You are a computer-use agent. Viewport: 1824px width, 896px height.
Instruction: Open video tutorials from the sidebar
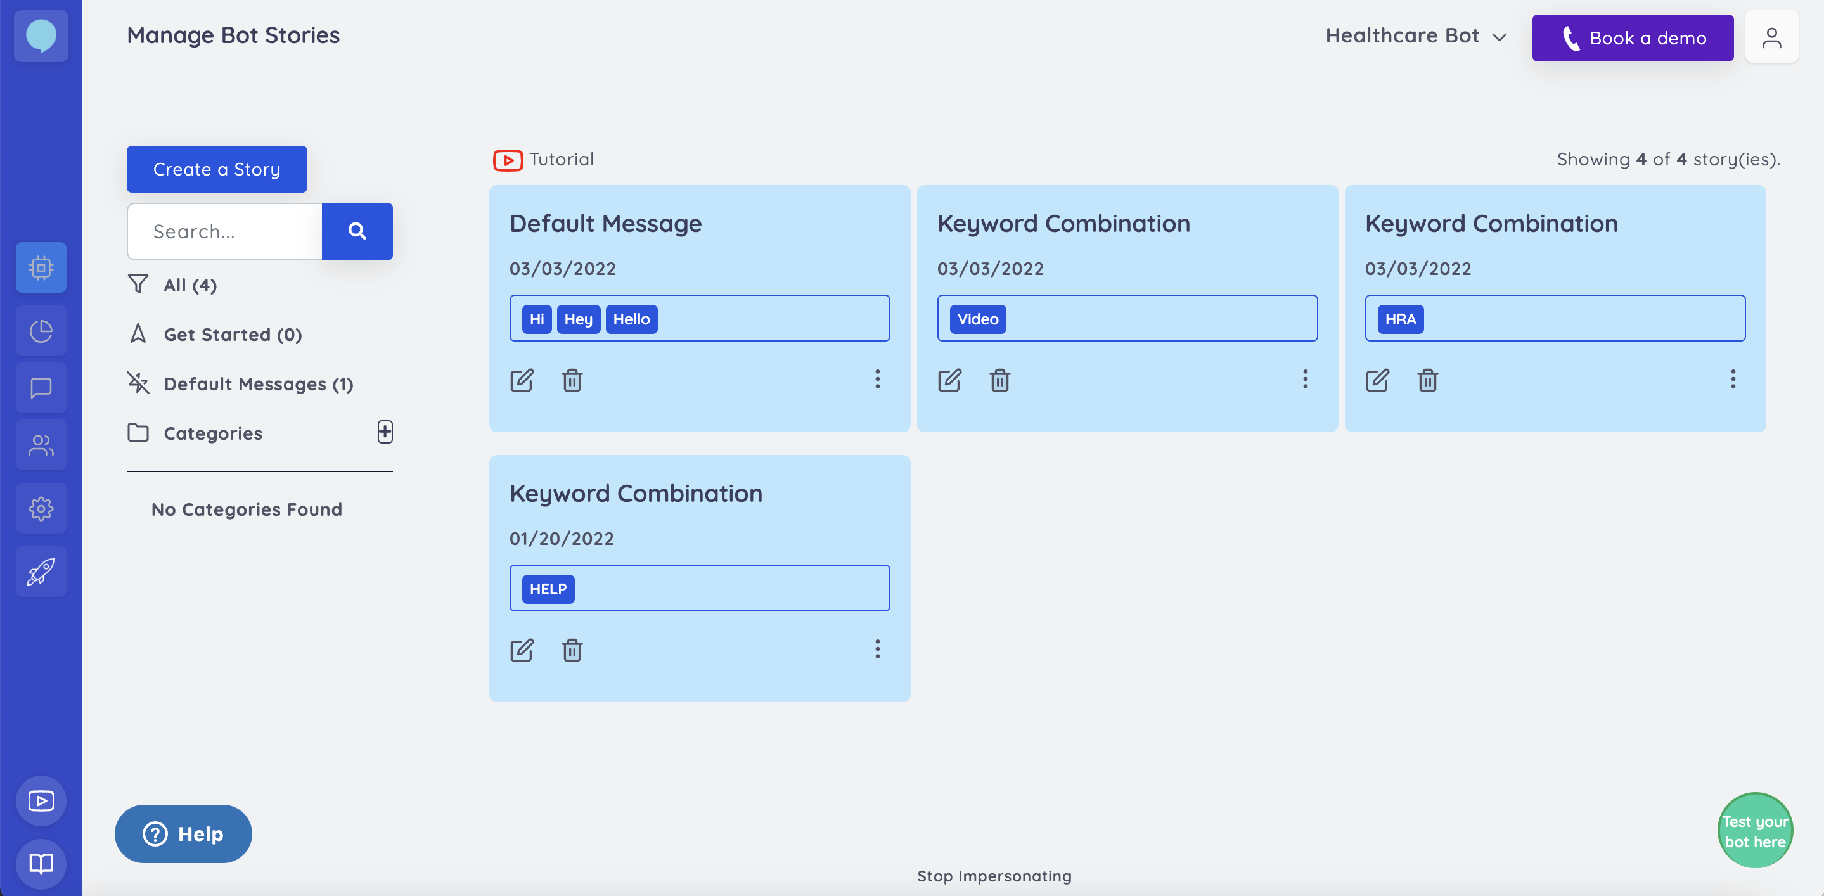coord(41,800)
